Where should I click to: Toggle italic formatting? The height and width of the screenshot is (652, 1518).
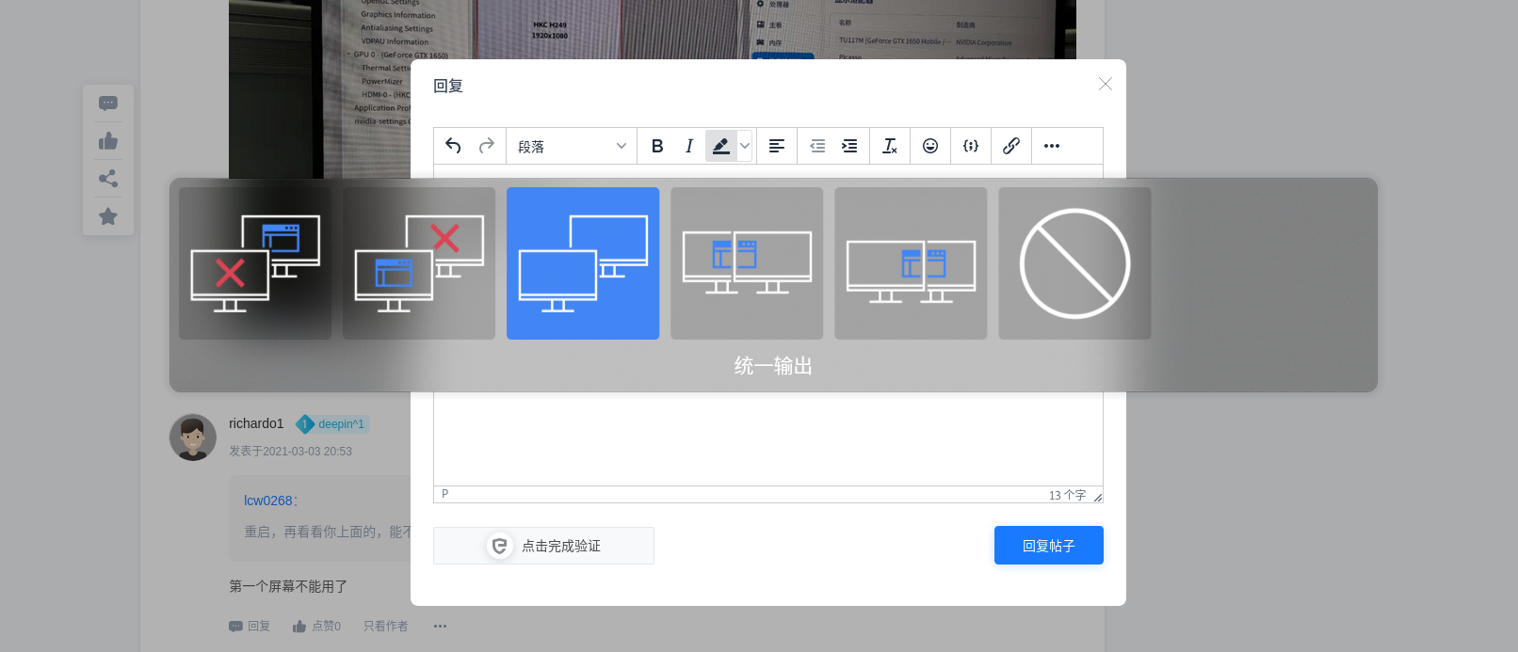(689, 146)
